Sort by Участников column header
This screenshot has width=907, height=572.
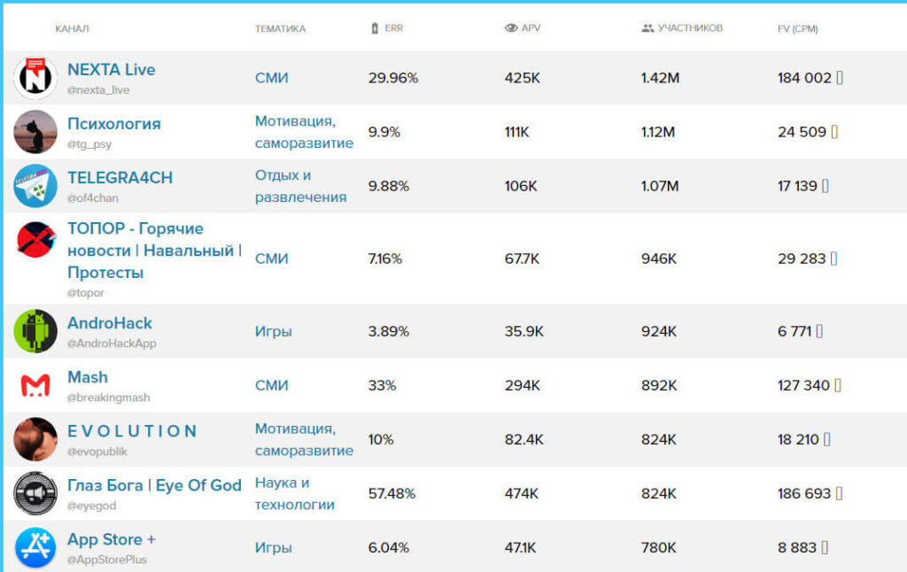click(689, 28)
